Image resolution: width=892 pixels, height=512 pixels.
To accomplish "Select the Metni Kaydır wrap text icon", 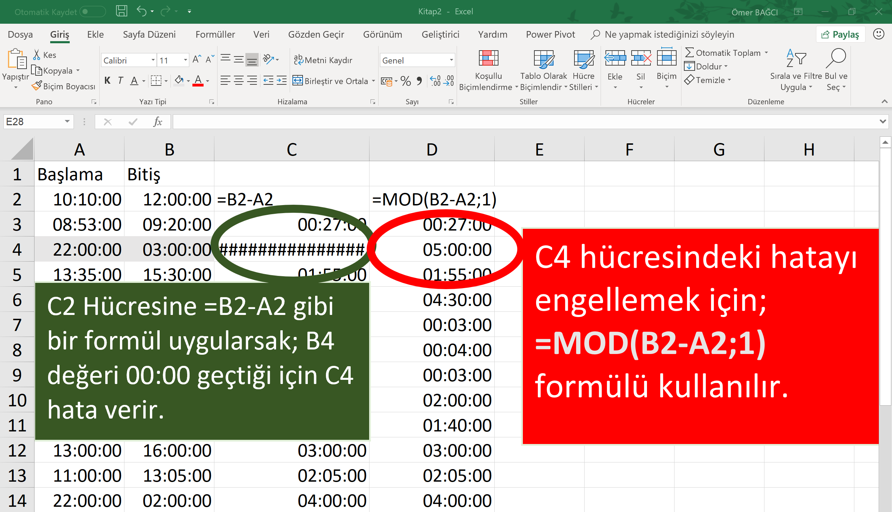I will point(298,60).
